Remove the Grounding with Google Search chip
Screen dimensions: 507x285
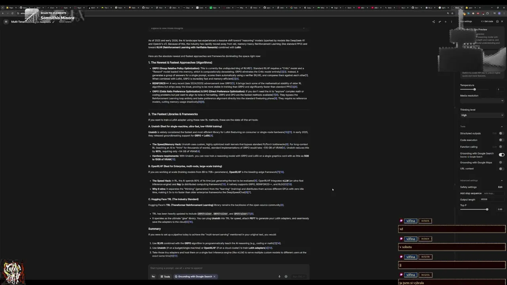tap(214, 277)
